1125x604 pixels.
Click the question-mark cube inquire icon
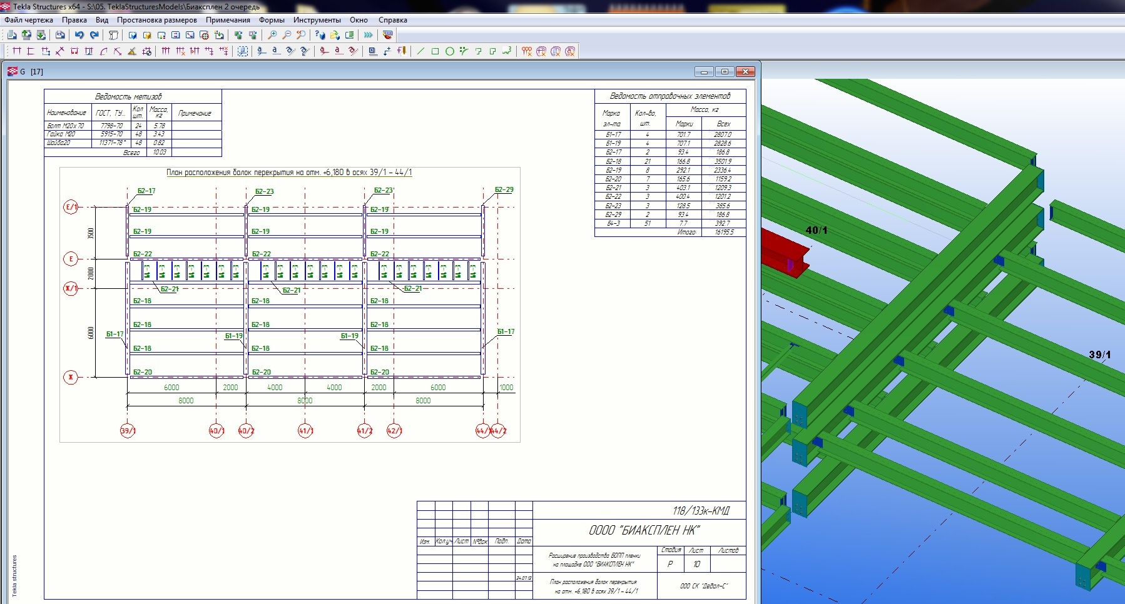coord(320,35)
